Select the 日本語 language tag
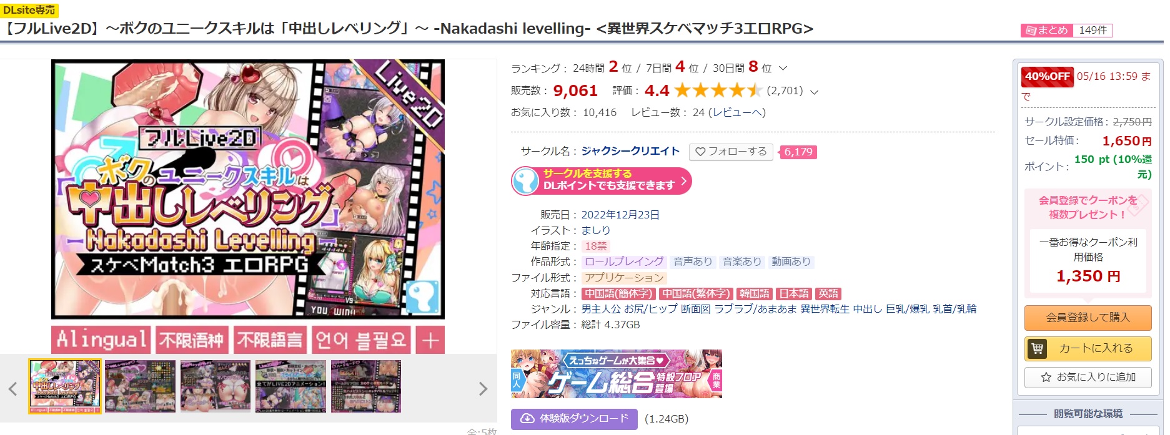Viewport: 1170px width, 435px height. (x=794, y=293)
